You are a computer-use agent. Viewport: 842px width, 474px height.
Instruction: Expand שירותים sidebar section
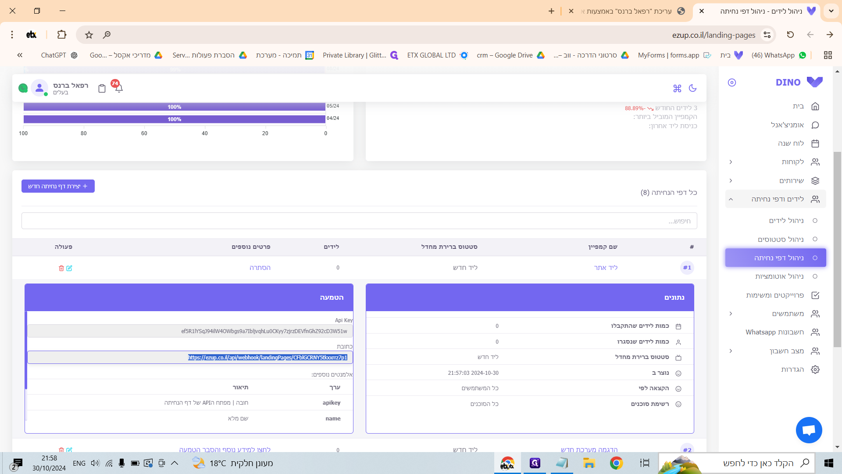pyautogui.click(x=775, y=180)
